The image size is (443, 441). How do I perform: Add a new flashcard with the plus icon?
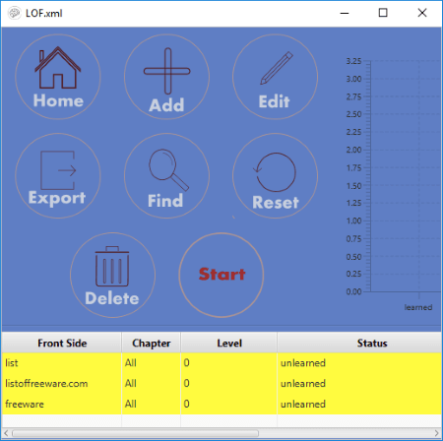click(x=167, y=77)
